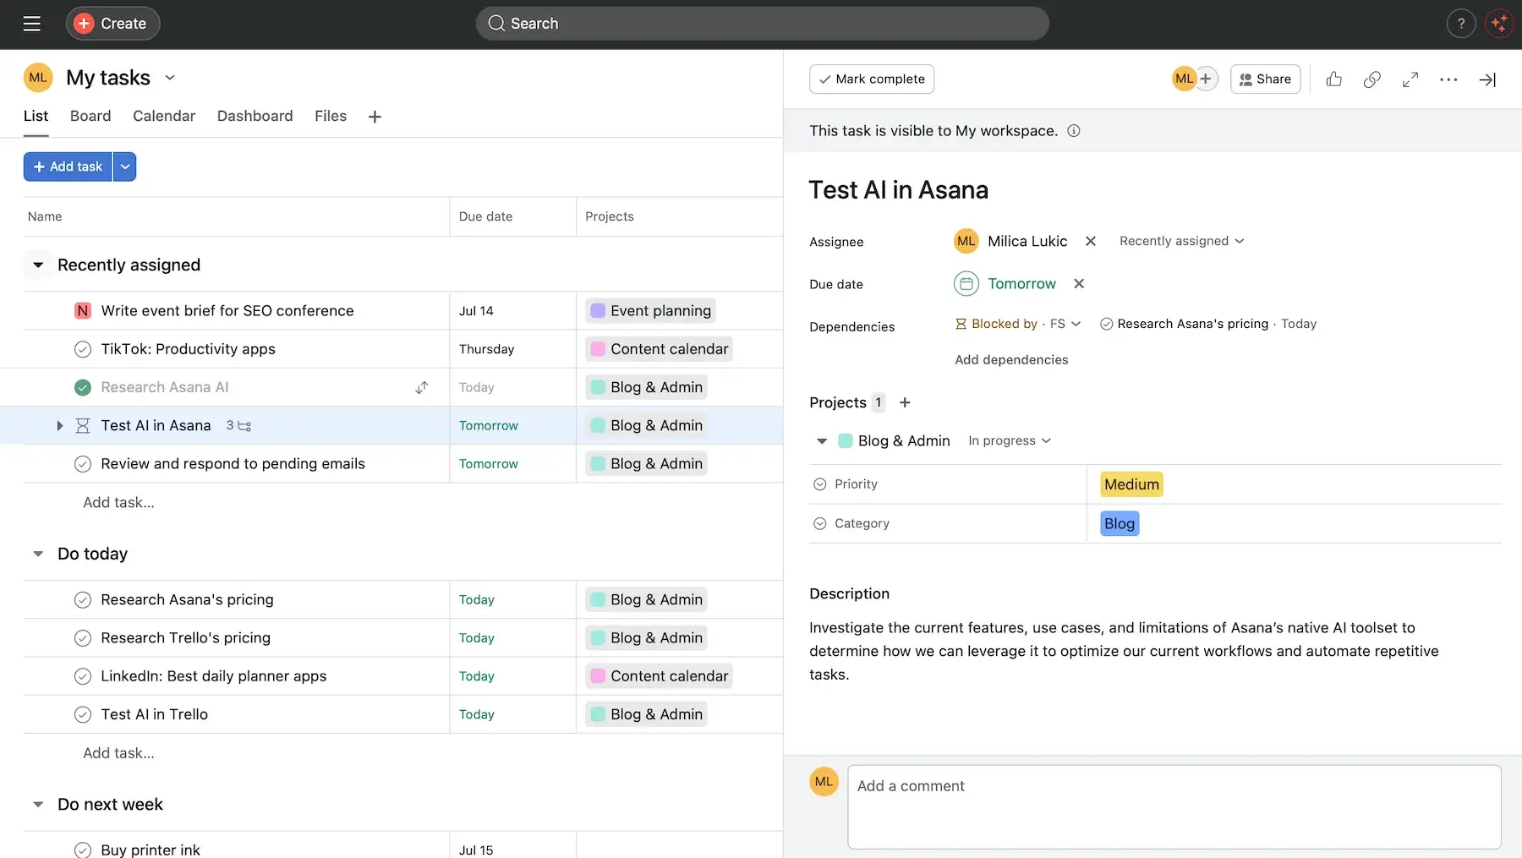
Task: Click Event planning project pill
Action: 650,311
